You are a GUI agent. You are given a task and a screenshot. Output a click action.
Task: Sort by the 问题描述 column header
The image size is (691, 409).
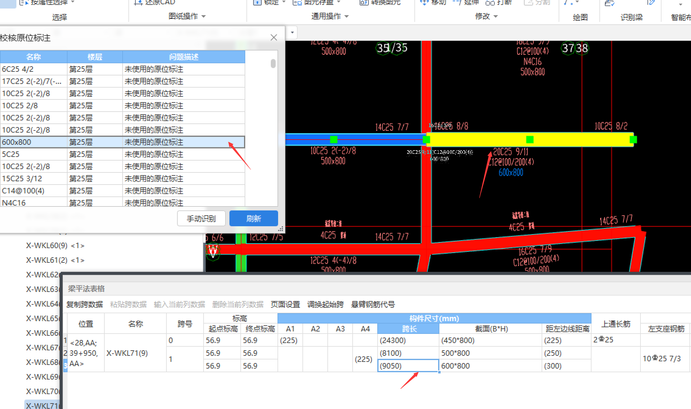point(184,57)
